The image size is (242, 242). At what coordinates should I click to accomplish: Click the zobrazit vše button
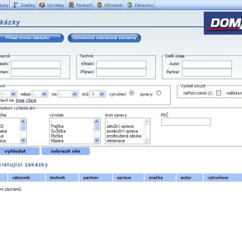point(66,151)
